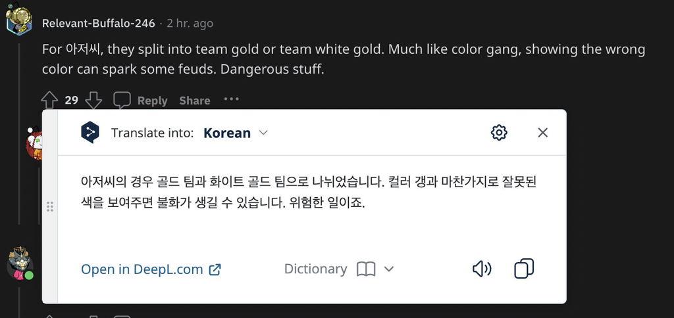This screenshot has height=318, width=674.
Task: Click the Reply text button
Action: coord(152,101)
